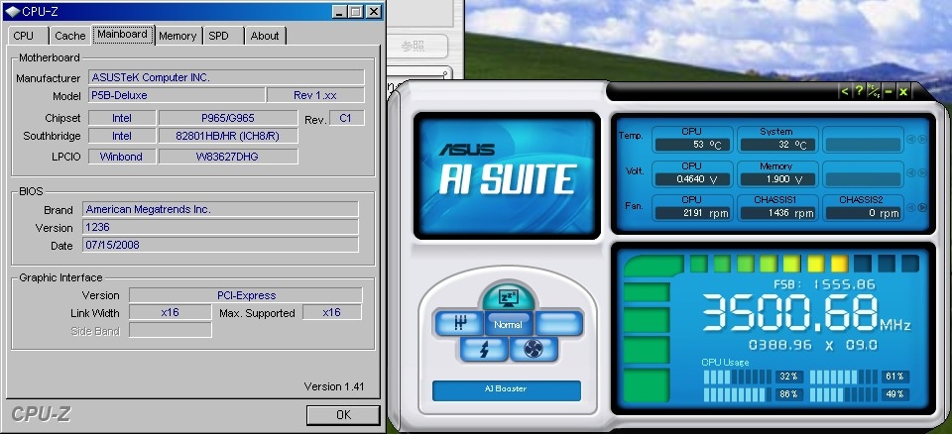Click the Max. Supported x16 field
952x434 pixels.
[332, 312]
